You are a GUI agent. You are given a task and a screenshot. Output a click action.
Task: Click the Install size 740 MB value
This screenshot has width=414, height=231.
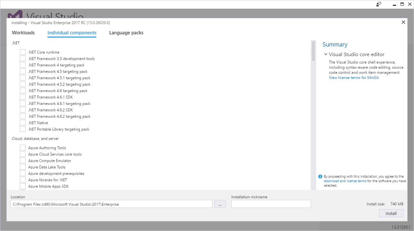pos(397,204)
